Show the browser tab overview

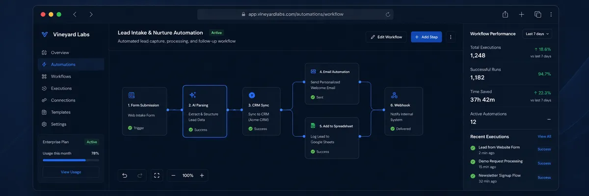point(537,14)
